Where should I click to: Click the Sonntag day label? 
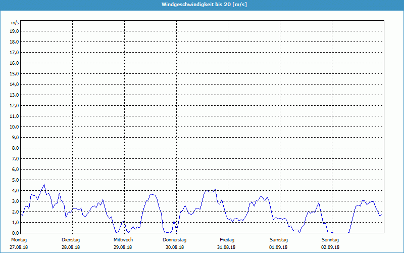331,239
